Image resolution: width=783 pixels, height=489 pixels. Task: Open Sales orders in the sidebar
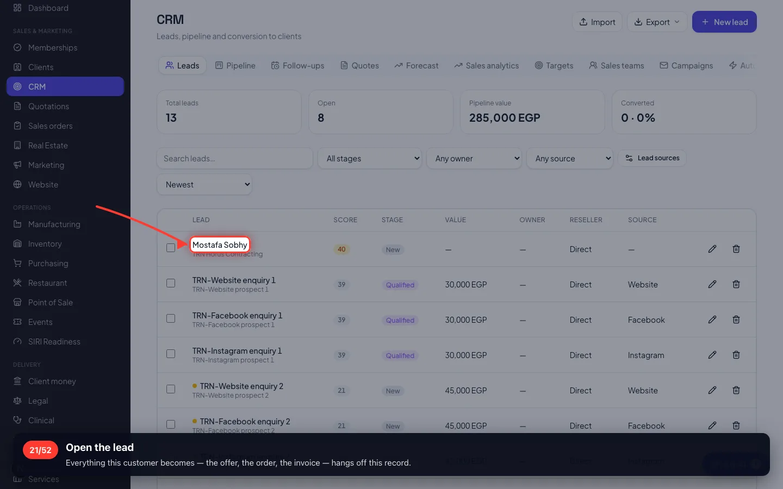(65, 126)
